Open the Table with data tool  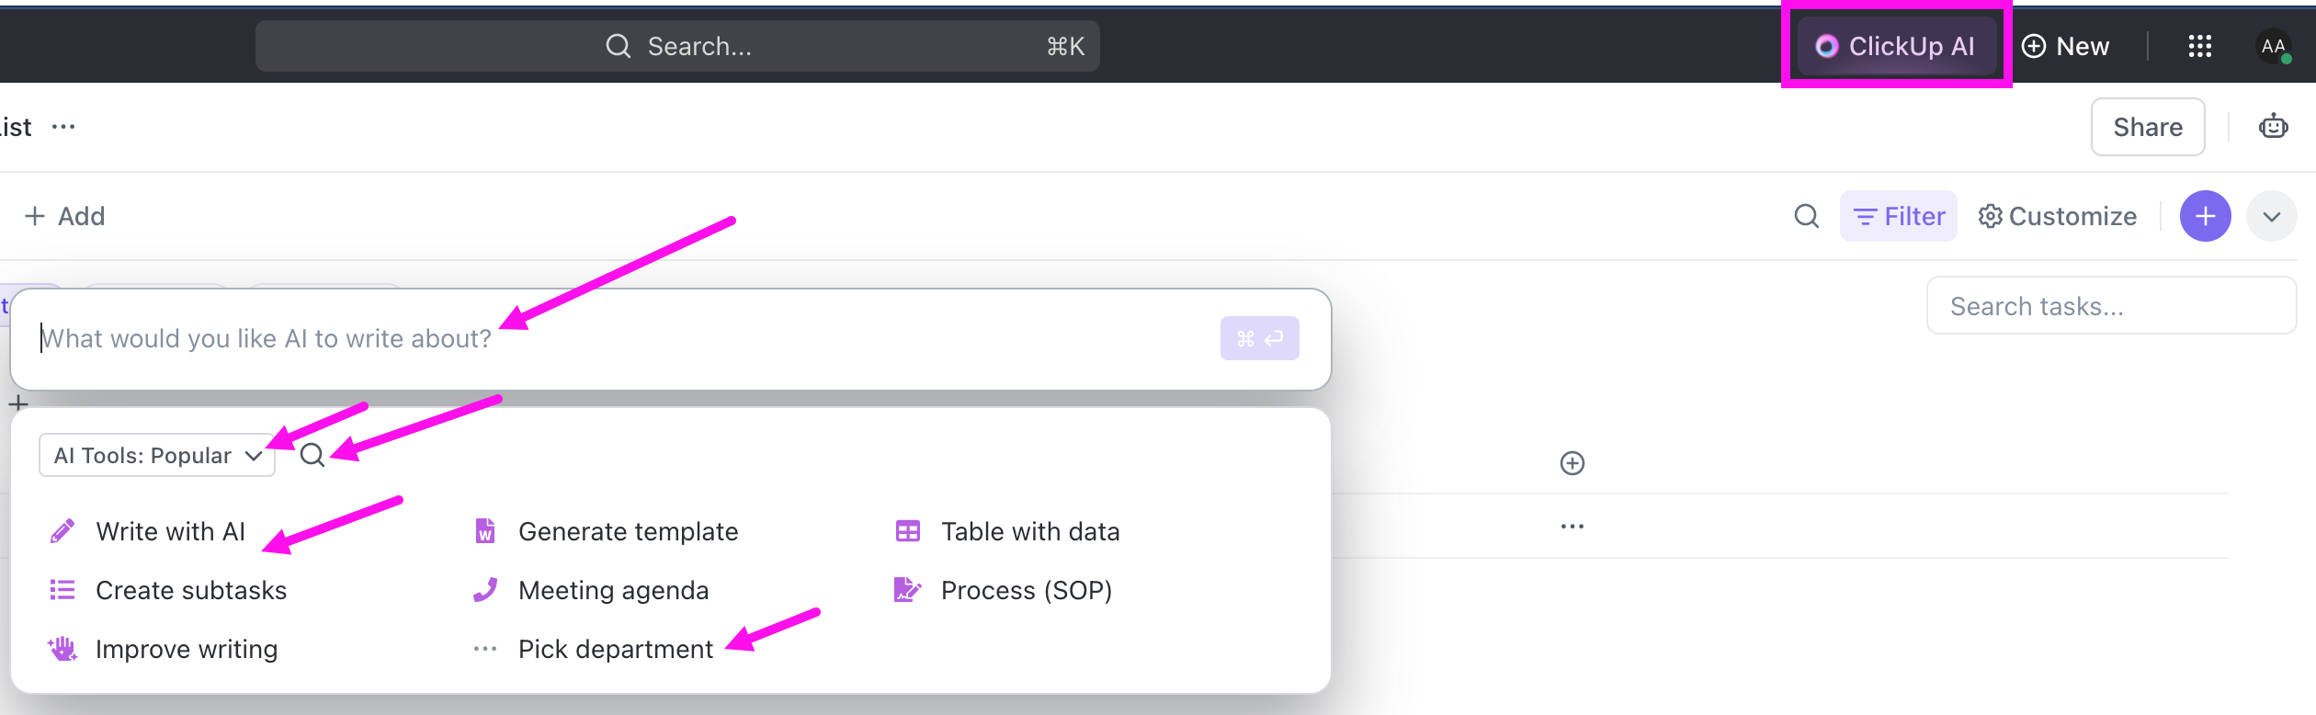pyautogui.click(x=1029, y=530)
